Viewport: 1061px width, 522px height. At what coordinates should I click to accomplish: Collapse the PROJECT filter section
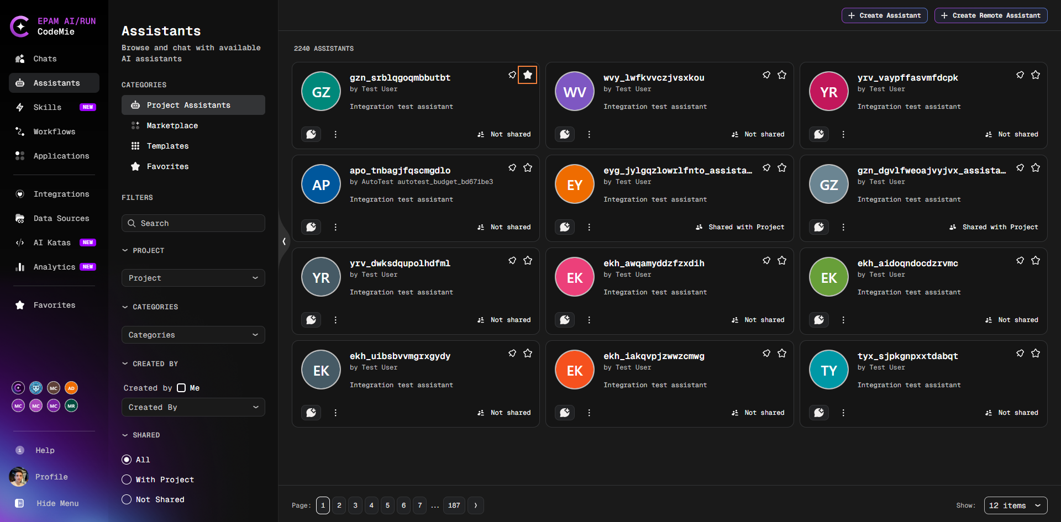pyautogui.click(x=143, y=251)
